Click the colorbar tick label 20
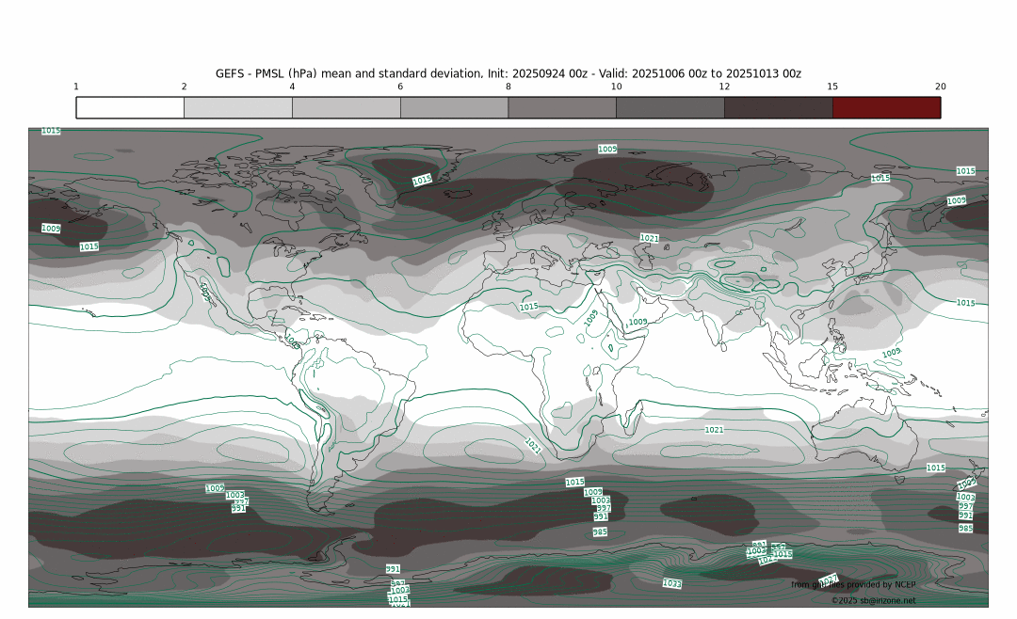The width and height of the screenshot is (1017, 619). pyautogui.click(x=940, y=87)
